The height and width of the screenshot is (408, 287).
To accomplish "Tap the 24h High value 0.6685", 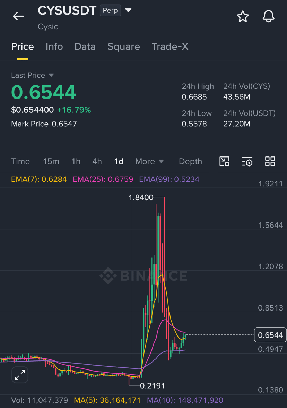I will tap(194, 97).
